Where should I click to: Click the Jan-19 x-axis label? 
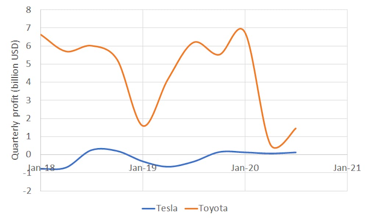coord(143,168)
